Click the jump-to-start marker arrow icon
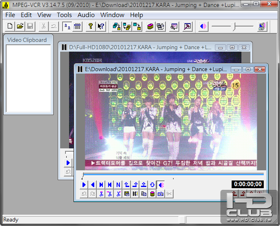 [127, 185]
